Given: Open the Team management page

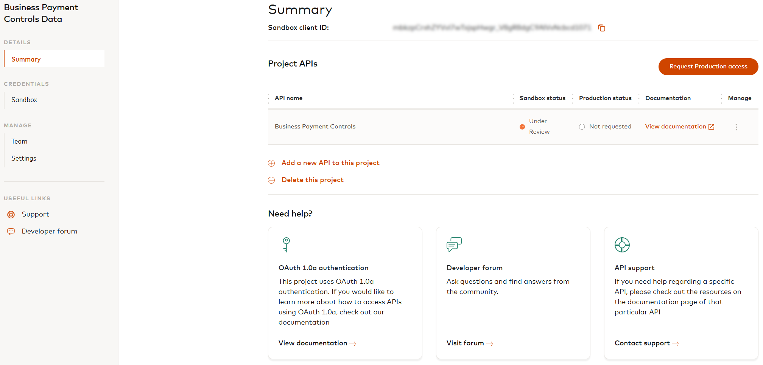Looking at the screenshot, I should (x=19, y=141).
